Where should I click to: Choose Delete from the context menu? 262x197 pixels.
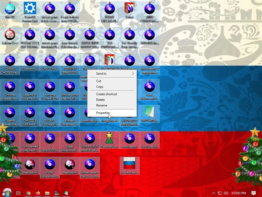click(x=112, y=100)
